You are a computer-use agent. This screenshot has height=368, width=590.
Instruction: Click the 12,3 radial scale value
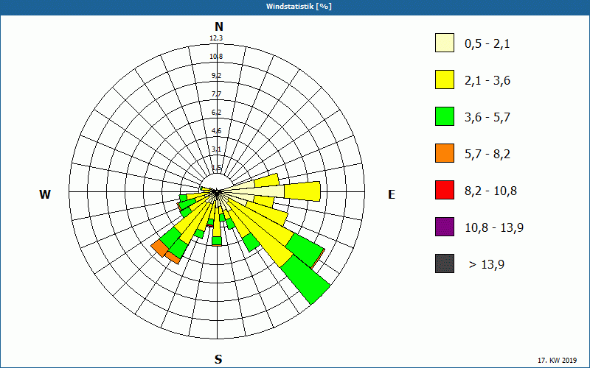pyautogui.click(x=216, y=38)
